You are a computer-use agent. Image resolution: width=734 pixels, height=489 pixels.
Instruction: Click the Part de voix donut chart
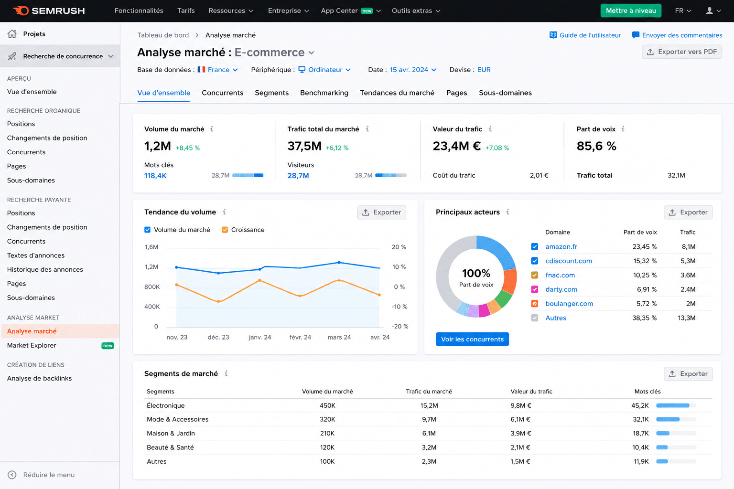pos(476,276)
